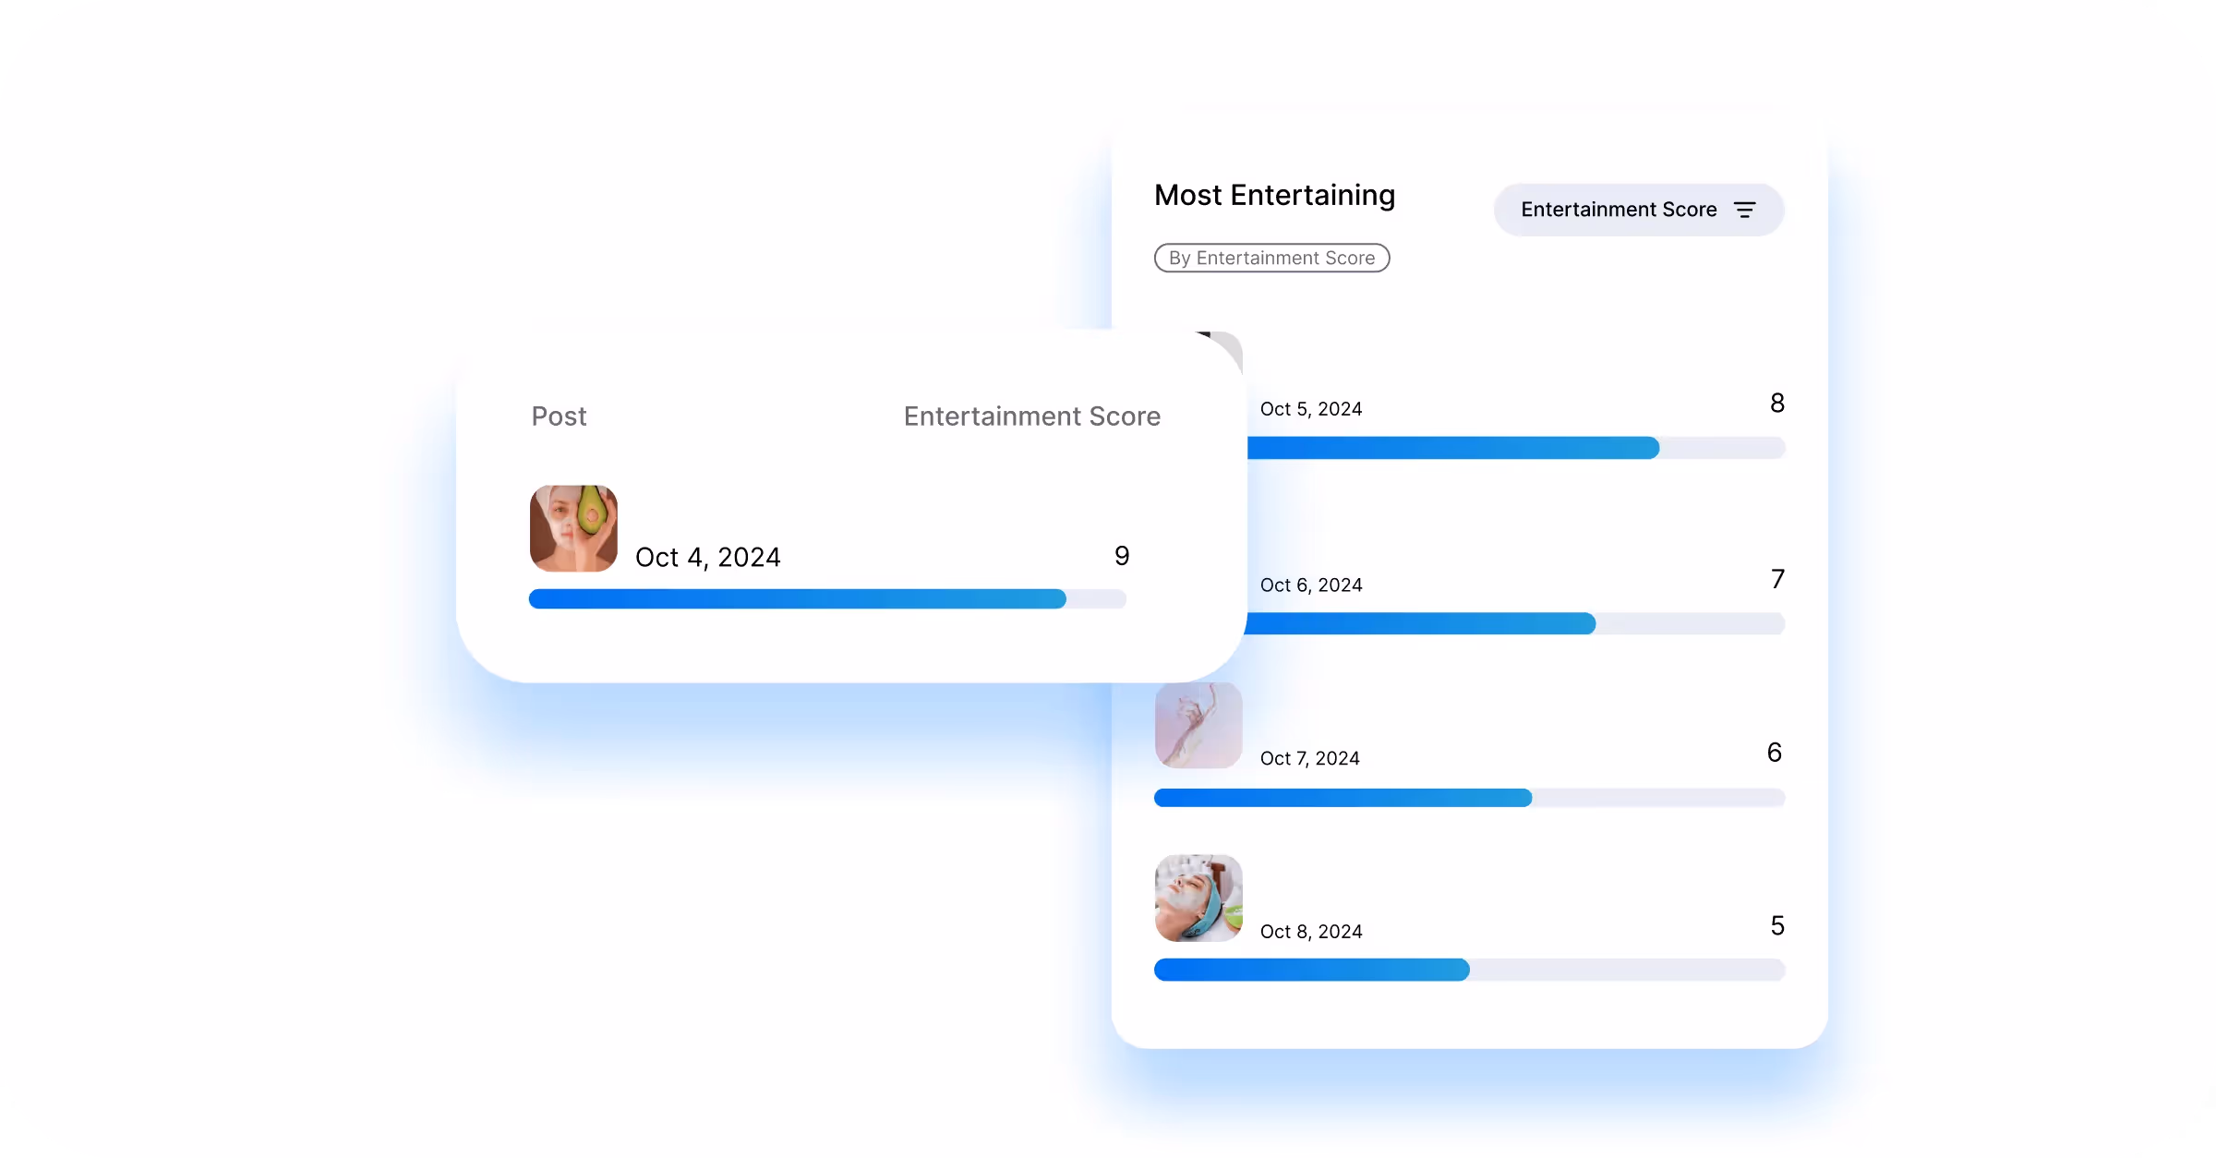Image resolution: width=2216 pixels, height=1158 pixels.
Task: Click the score 5 beside Oct 8
Action: coord(1776,924)
